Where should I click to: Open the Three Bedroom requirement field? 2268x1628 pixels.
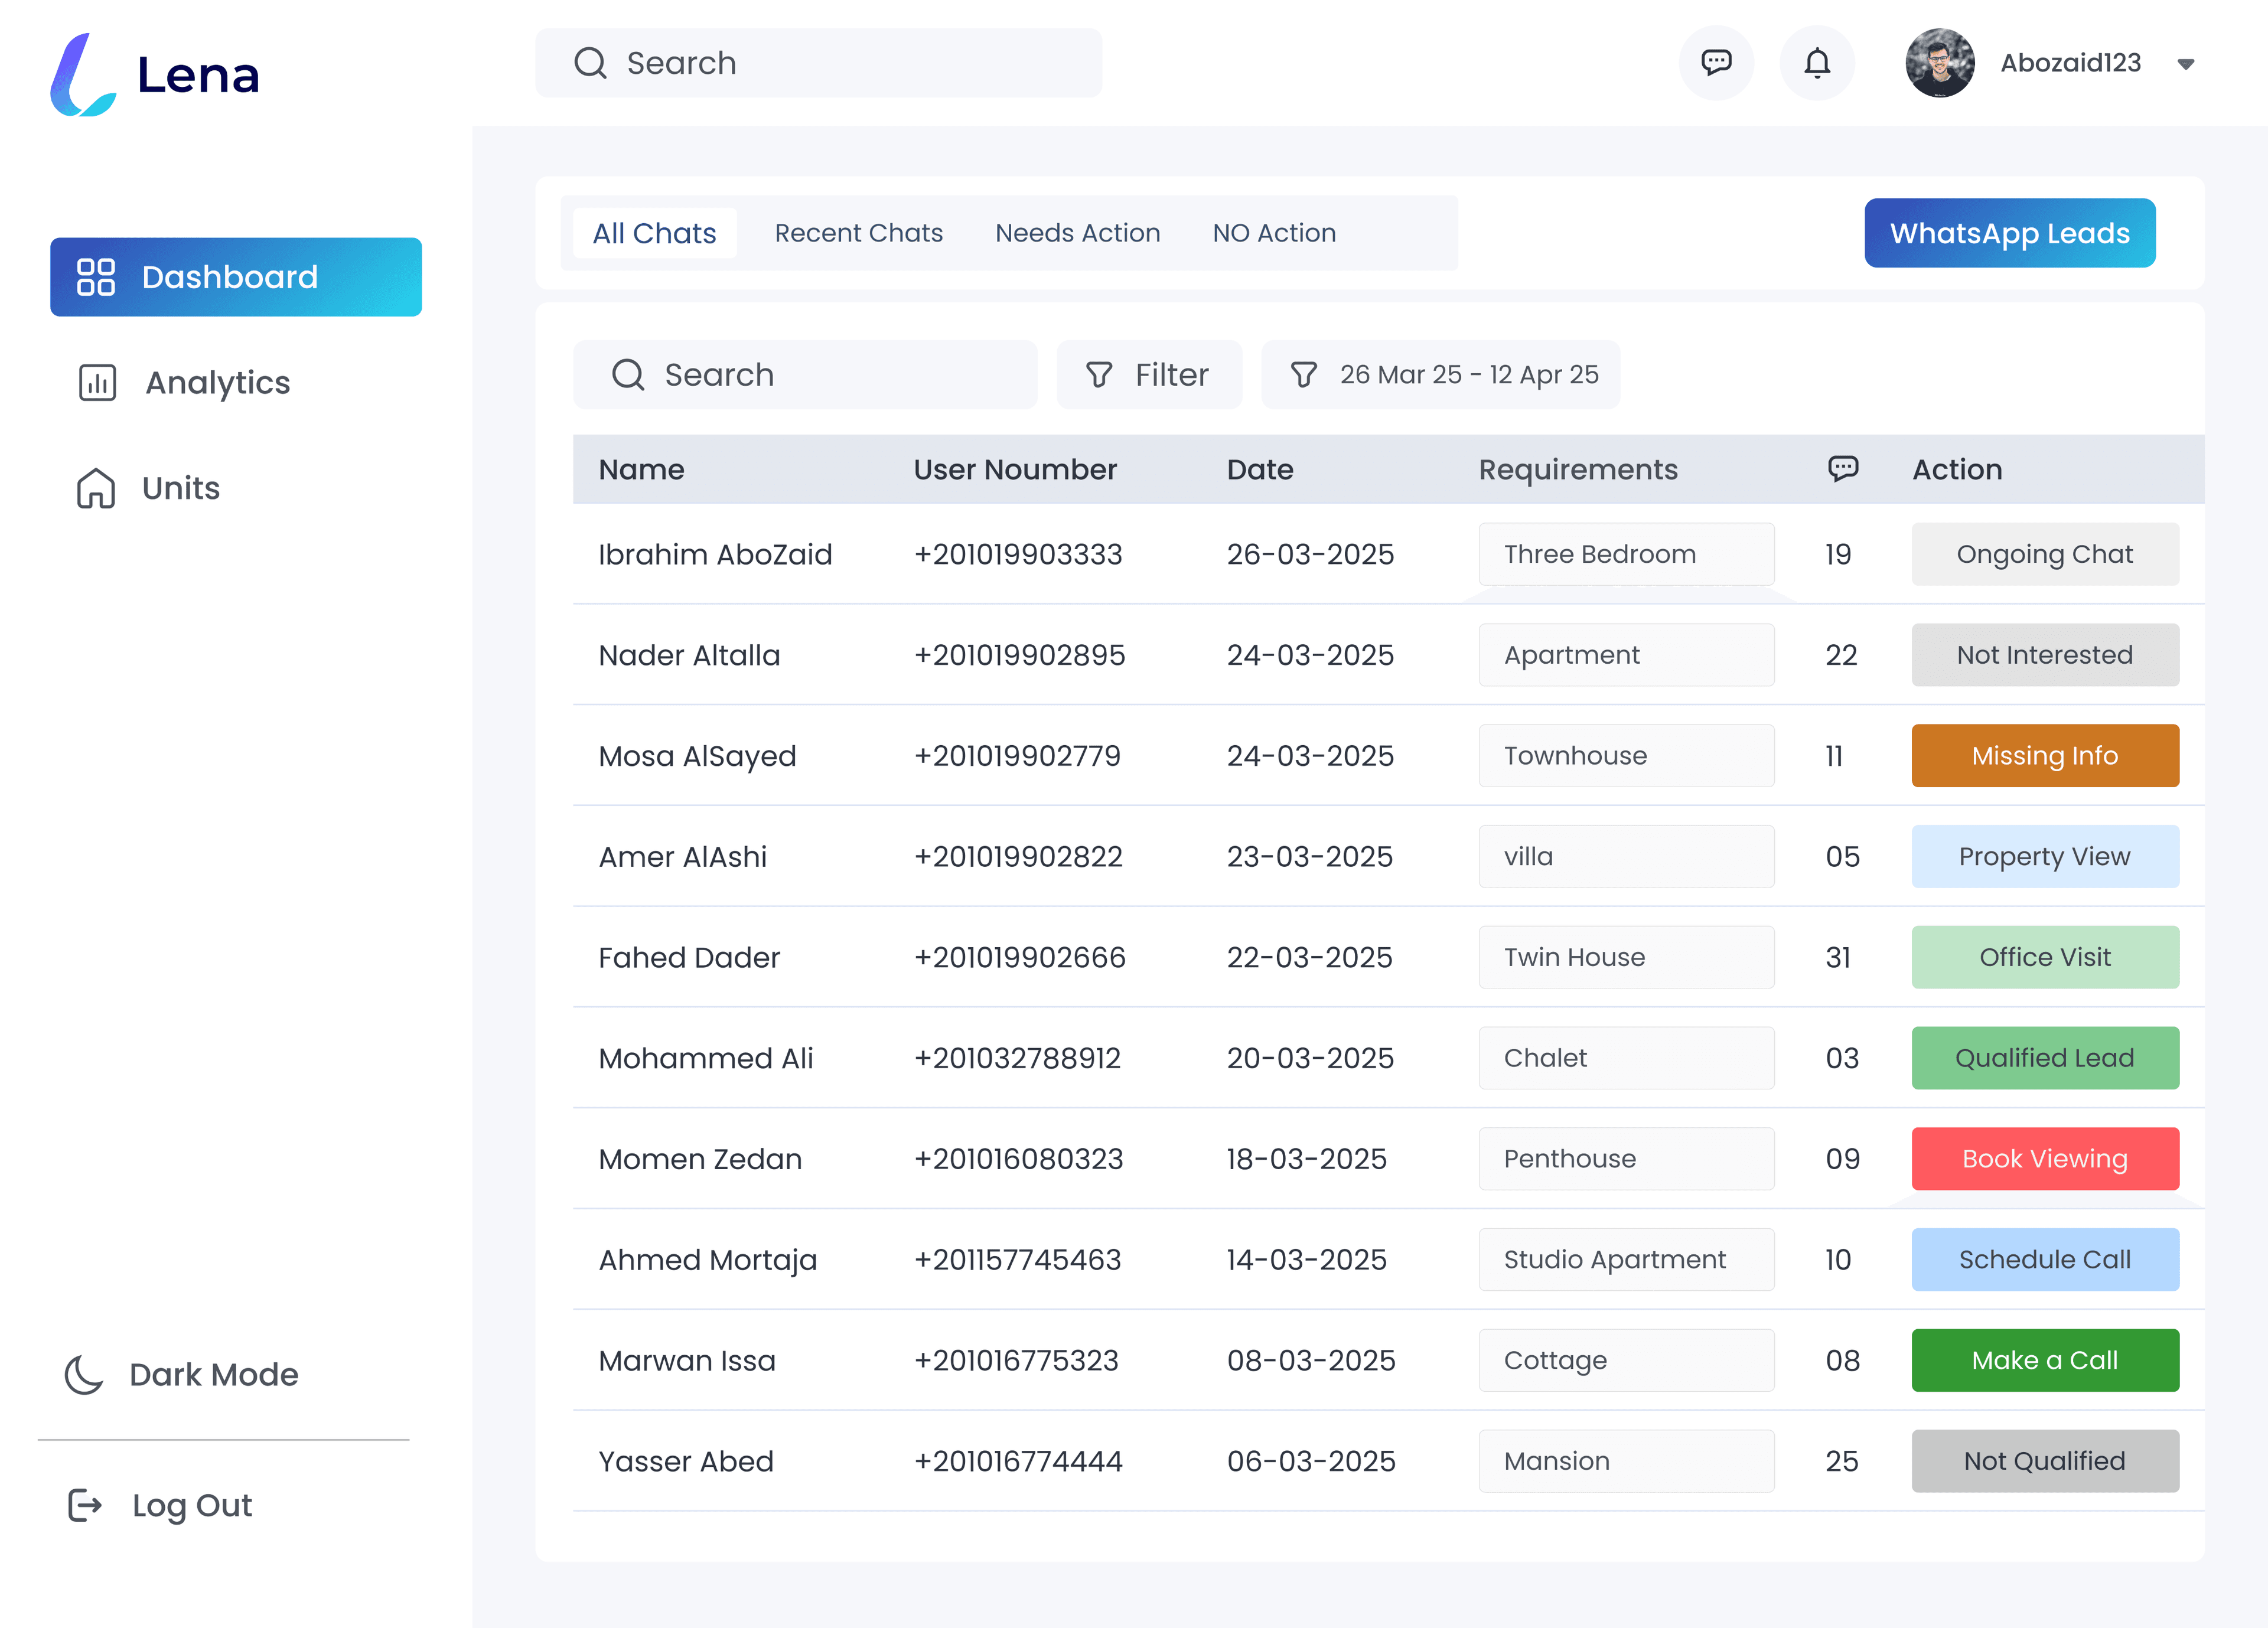click(1626, 554)
